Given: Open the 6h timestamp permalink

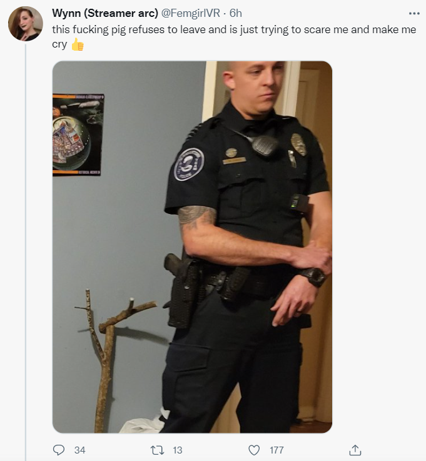Looking at the screenshot, I should click(x=235, y=13).
